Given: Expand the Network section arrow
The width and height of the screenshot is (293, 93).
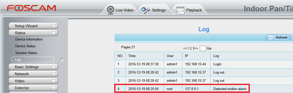Looking at the screenshot, I should point(54,74).
